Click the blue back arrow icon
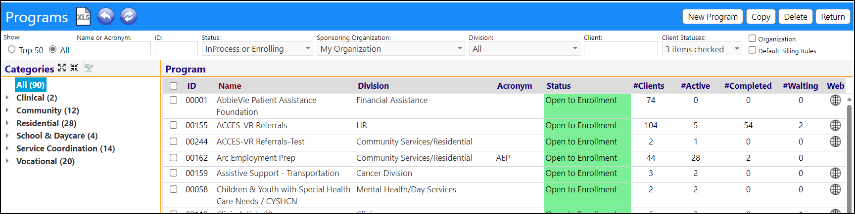855x214 pixels. 106,17
